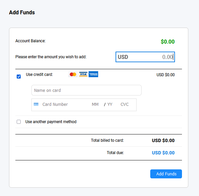
Task: Click the MM expiry month field
Action: [95, 104]
